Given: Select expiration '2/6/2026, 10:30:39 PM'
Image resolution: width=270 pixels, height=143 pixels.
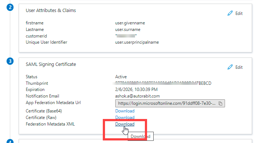Looking at the screenshot, I should tap(136, 90).
